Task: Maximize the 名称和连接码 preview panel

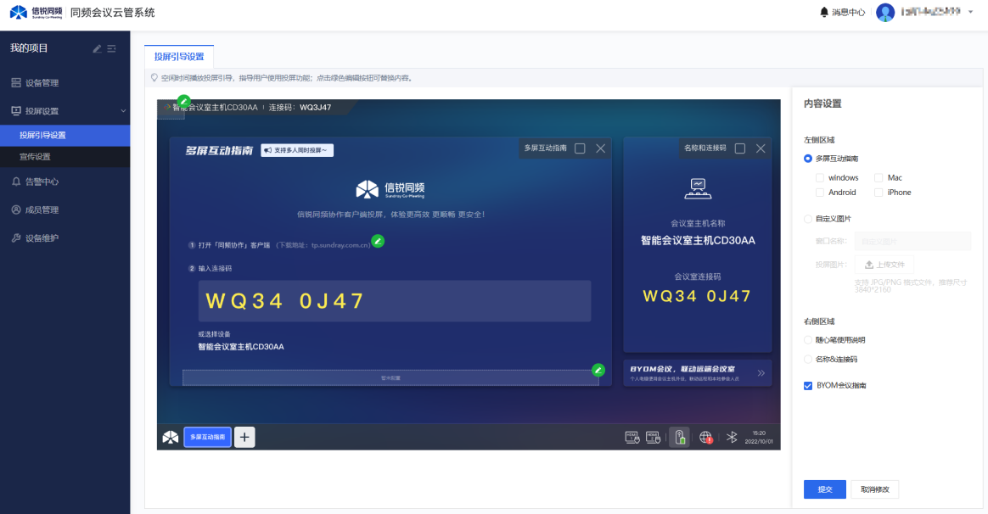Action: tap(740, 148)
